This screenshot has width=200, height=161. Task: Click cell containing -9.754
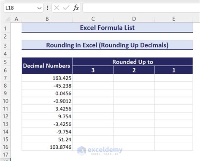click(47, 132)
